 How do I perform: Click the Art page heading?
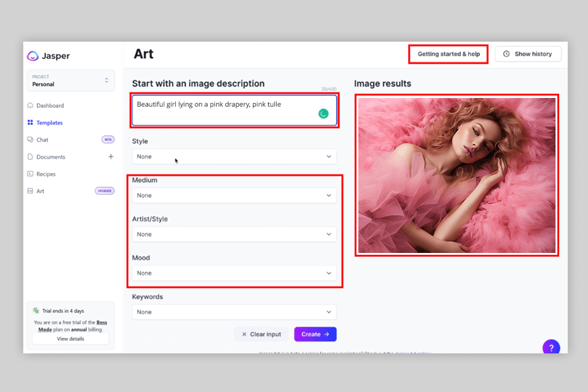143,54
